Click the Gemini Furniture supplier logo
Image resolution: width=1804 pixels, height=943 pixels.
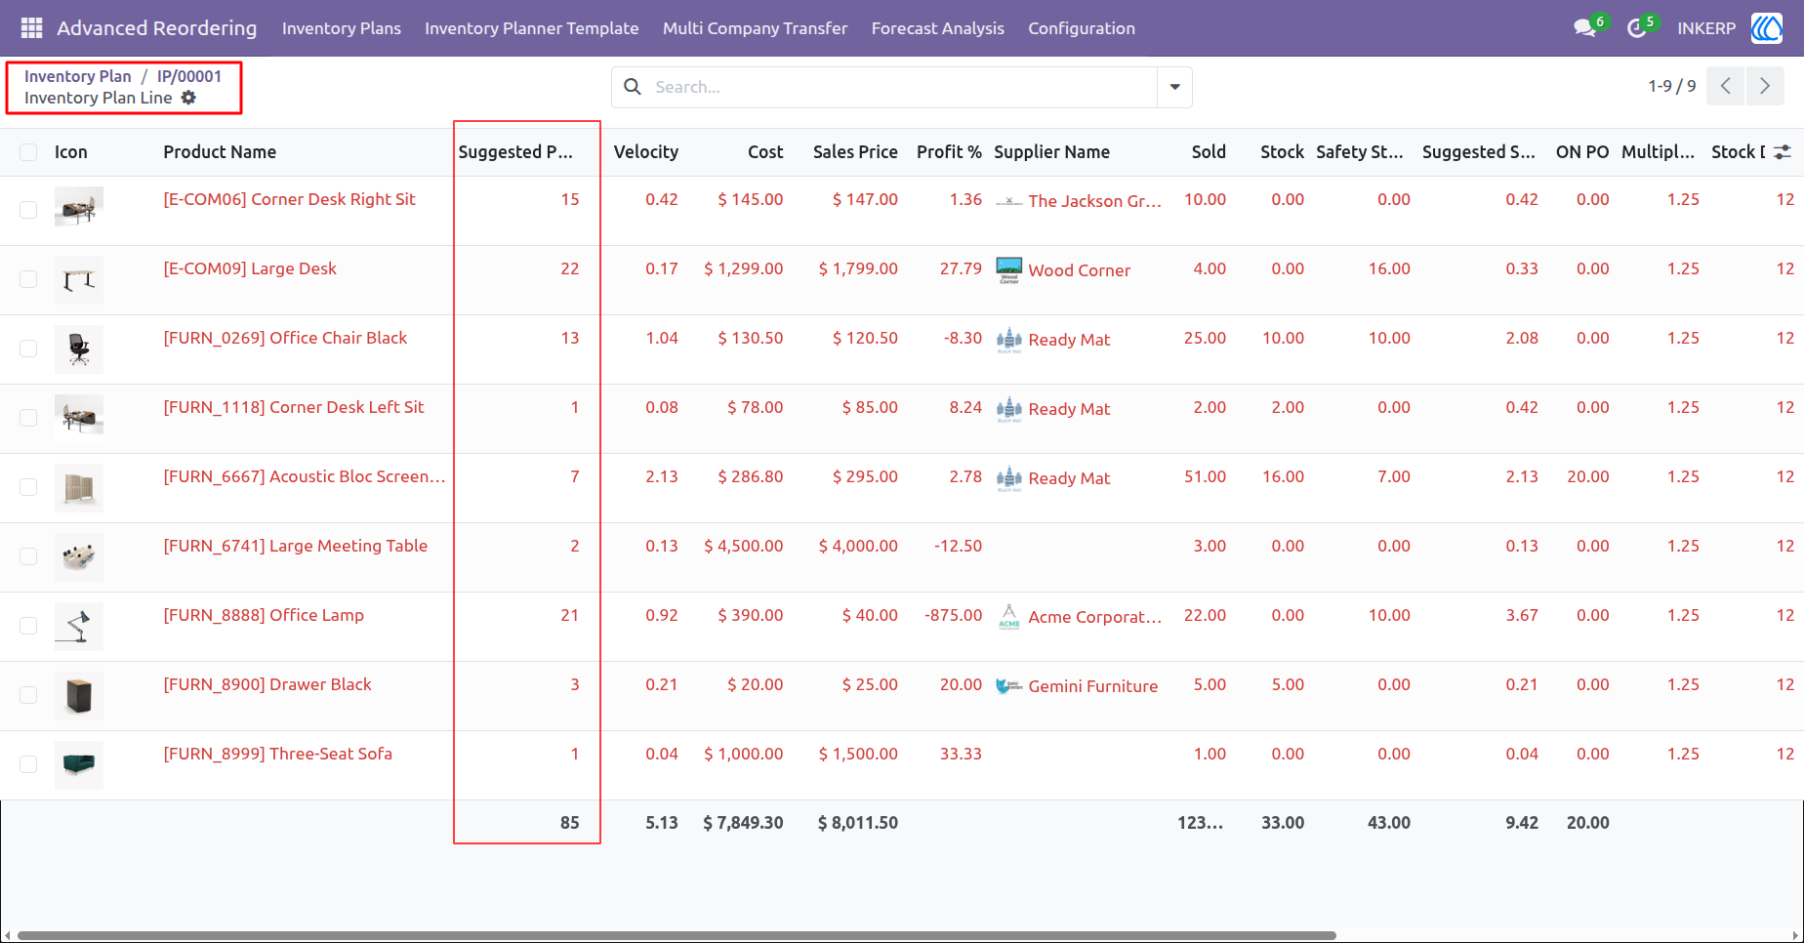(x=1009, y=685)
